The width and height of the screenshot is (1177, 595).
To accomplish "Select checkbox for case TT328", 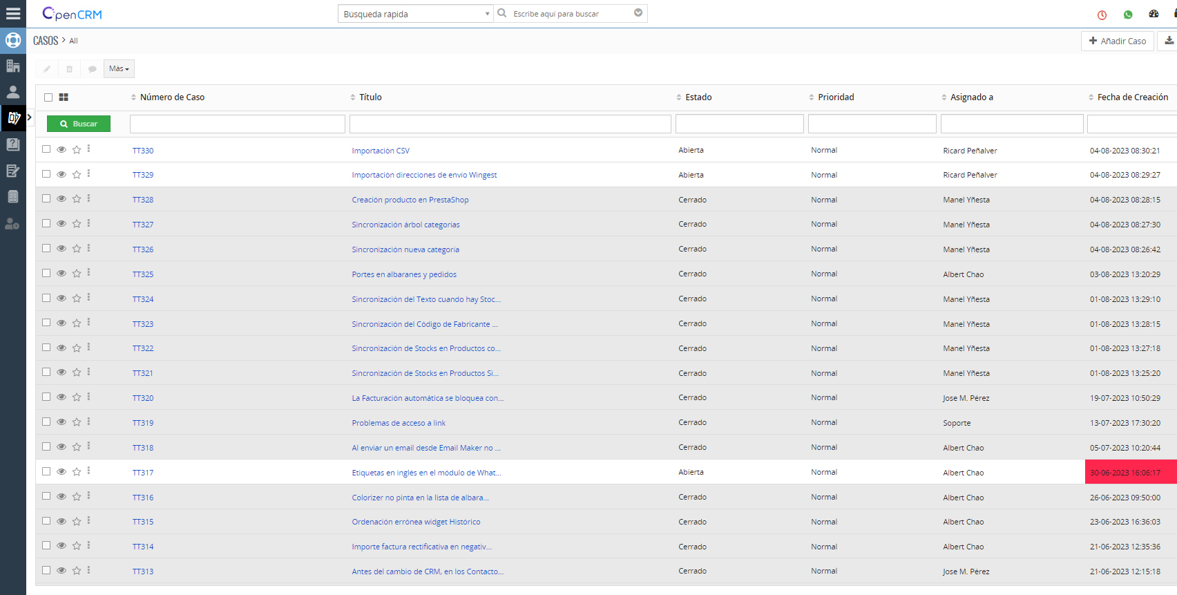I will [46, 199].
